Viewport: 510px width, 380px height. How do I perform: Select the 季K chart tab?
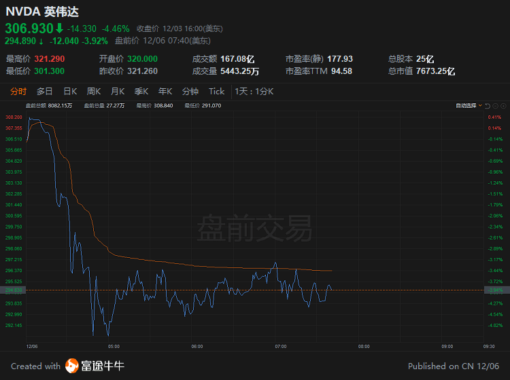[141, 92]
